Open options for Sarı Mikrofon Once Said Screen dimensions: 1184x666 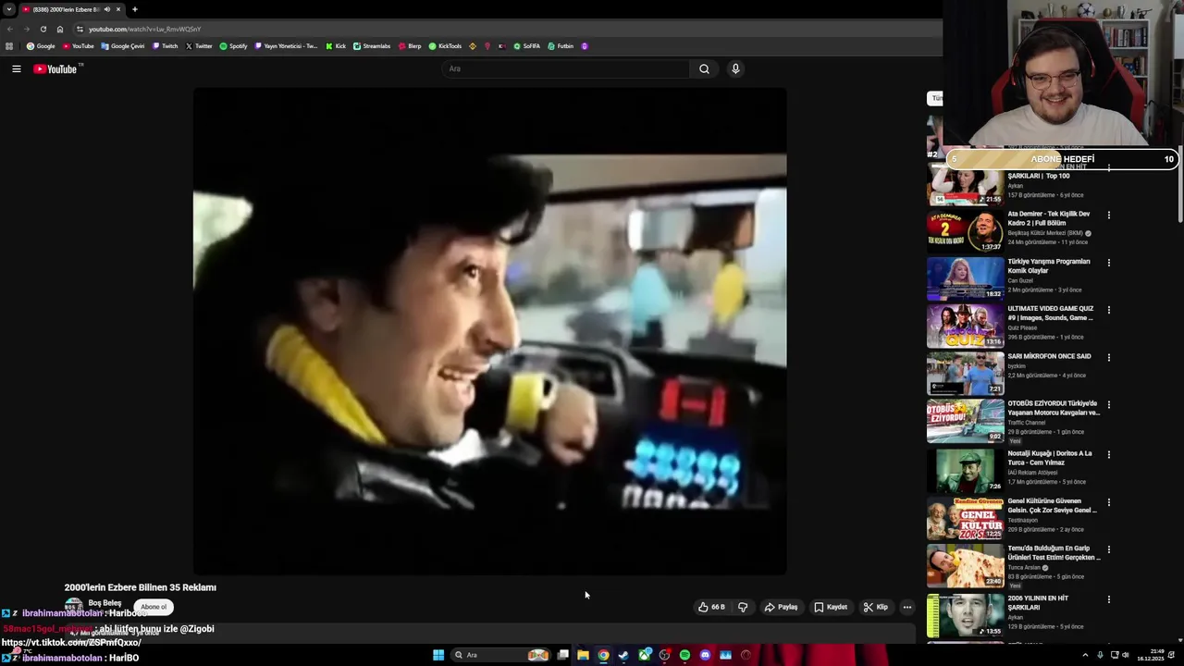click(1109, 357)
